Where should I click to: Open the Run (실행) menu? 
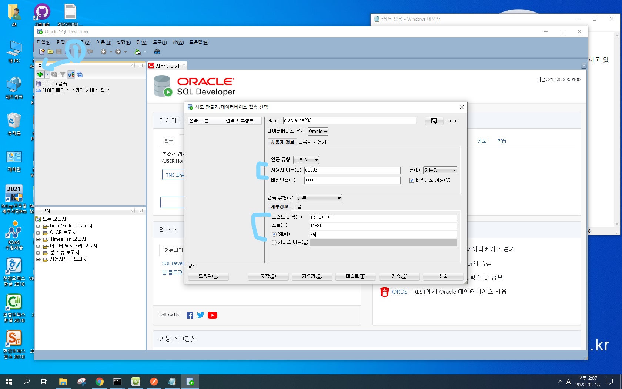[124, 43]
